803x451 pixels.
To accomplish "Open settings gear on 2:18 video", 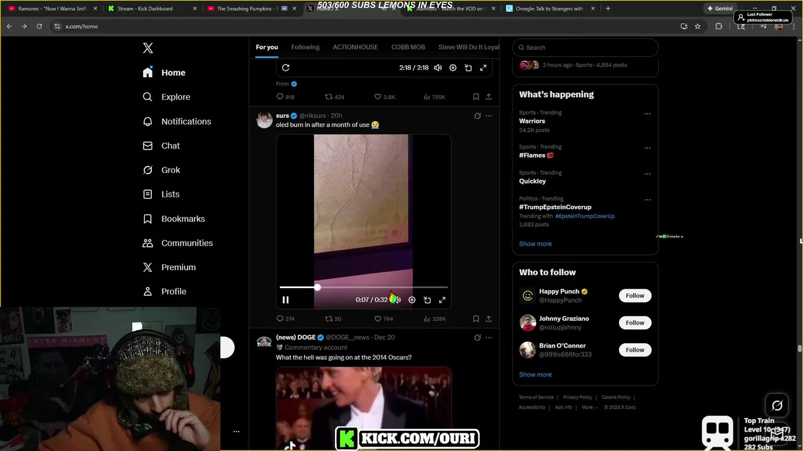I will [453, 68].
